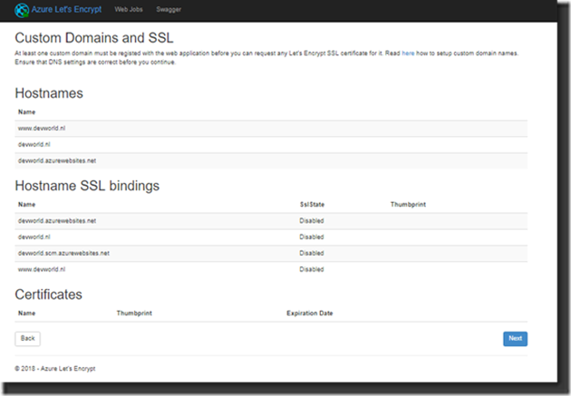The image size is (571, 396).
Task: Click the SslState column header
Action: click(312, 205)
